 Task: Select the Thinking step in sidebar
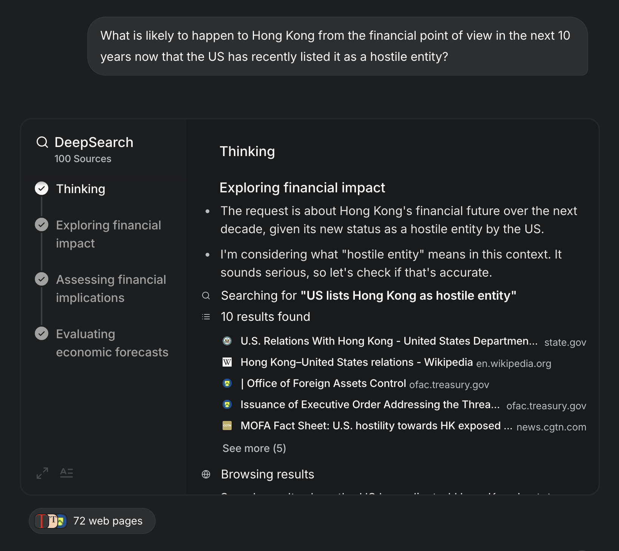point(81,189)
